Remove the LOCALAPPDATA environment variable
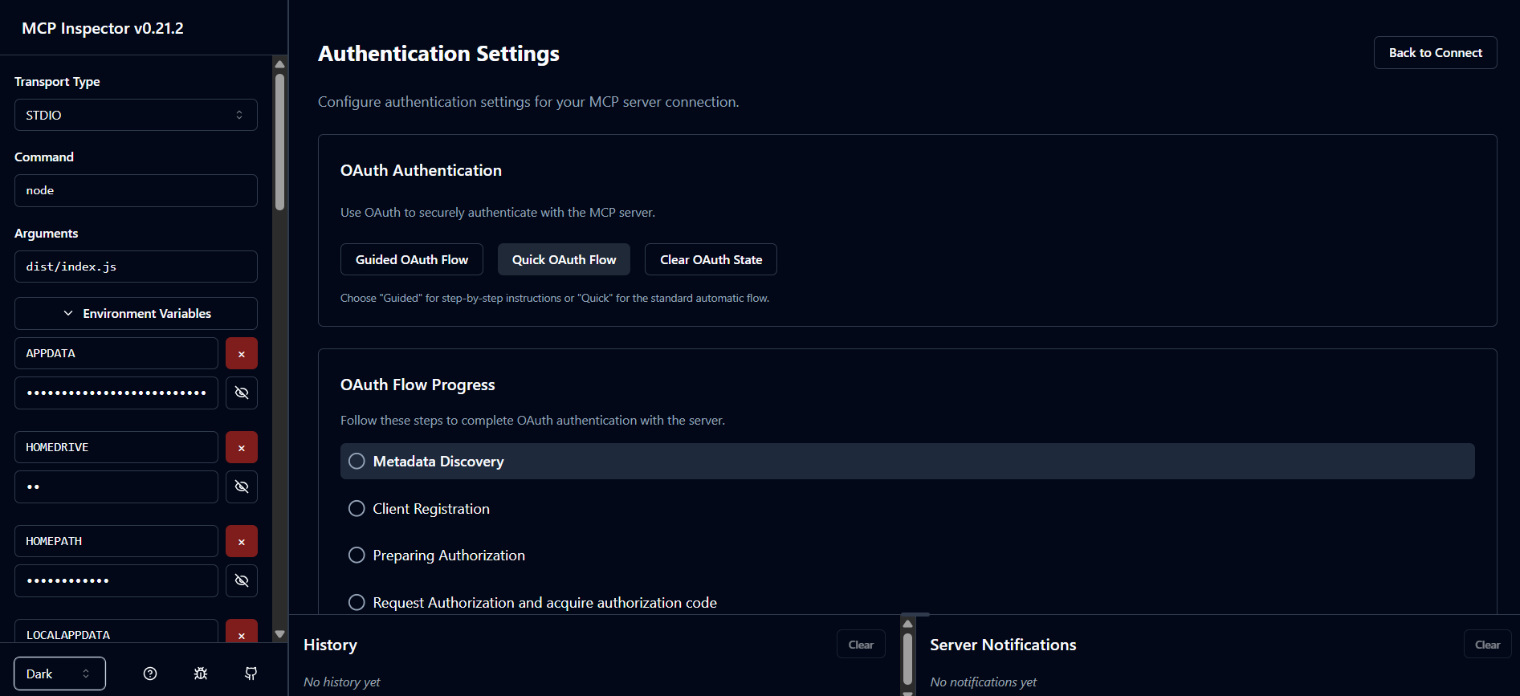 242,632
